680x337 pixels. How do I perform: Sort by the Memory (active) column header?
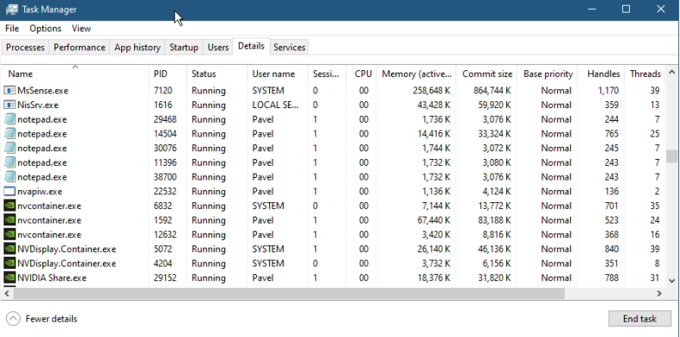pyautogui.click(x=416, y=73)
